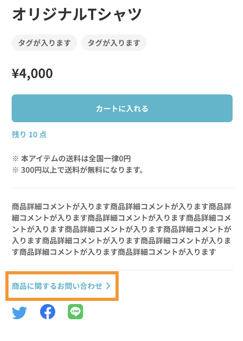Click the オリジナルTシャツ product title

coord(77,15)
